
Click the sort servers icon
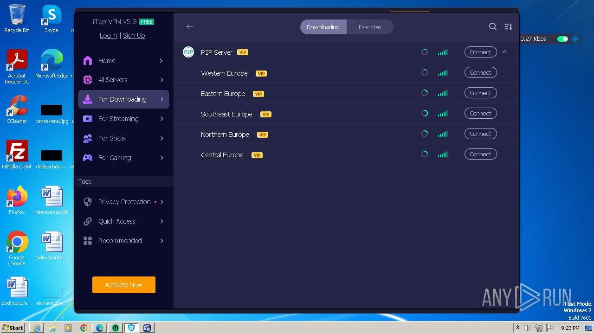click(x=508, y=27)
